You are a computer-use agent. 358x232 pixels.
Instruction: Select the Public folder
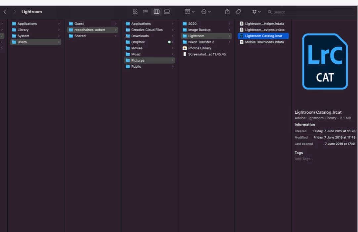pyautogui.click(x=149, y=67)
